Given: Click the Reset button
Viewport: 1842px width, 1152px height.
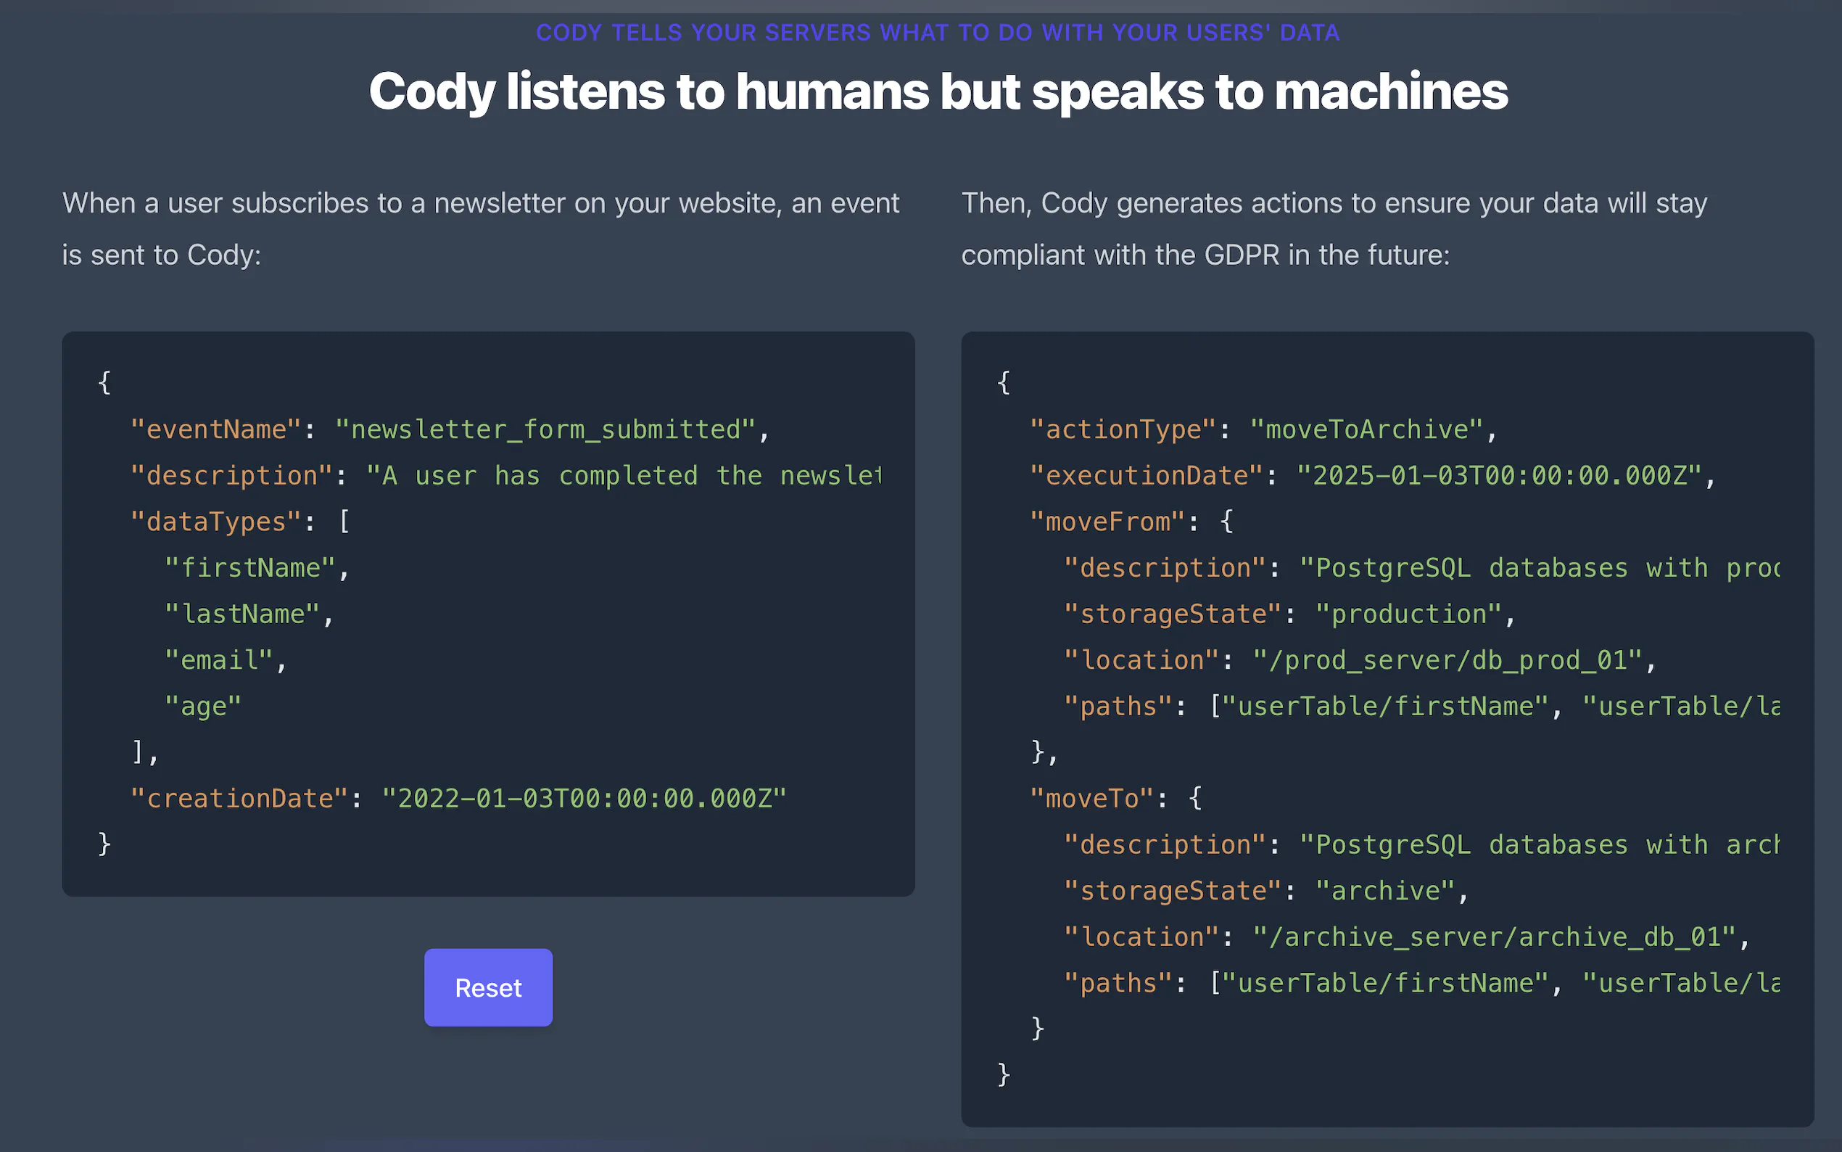Looking at the screenshot, I should pos(488,987).
